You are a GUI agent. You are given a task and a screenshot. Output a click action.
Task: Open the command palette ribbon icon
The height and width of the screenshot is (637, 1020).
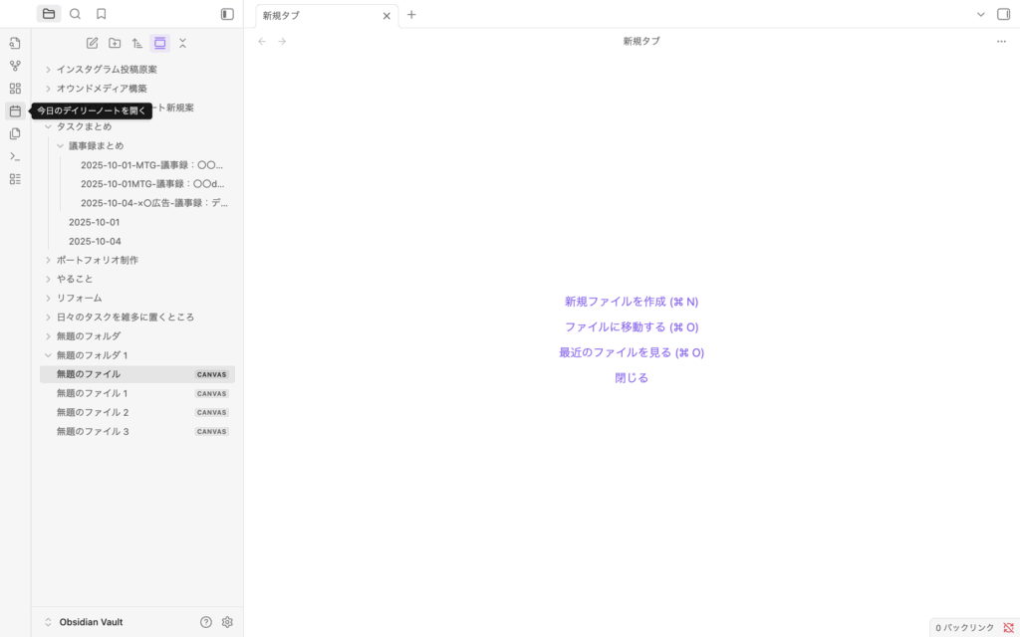coord(15,156)
